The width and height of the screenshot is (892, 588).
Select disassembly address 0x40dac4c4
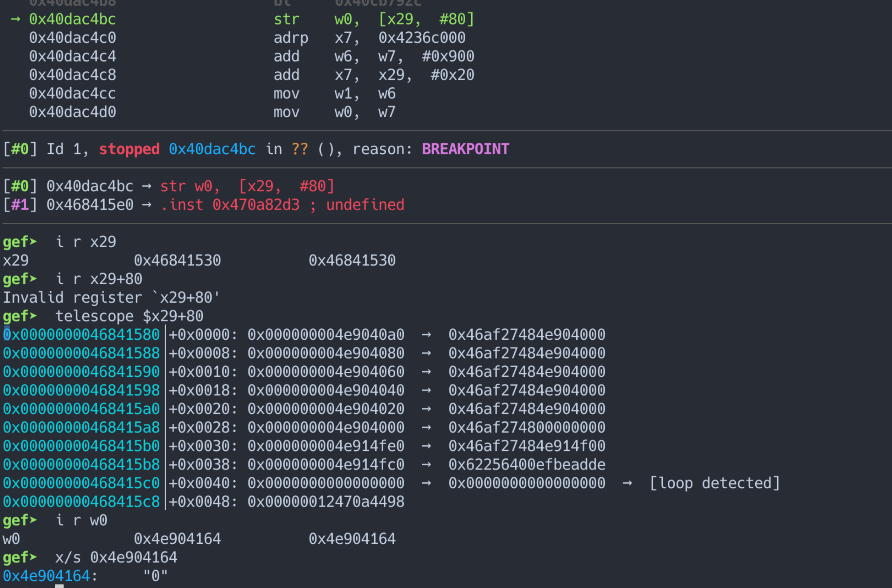pyautogui.click(x=73, y=56)
